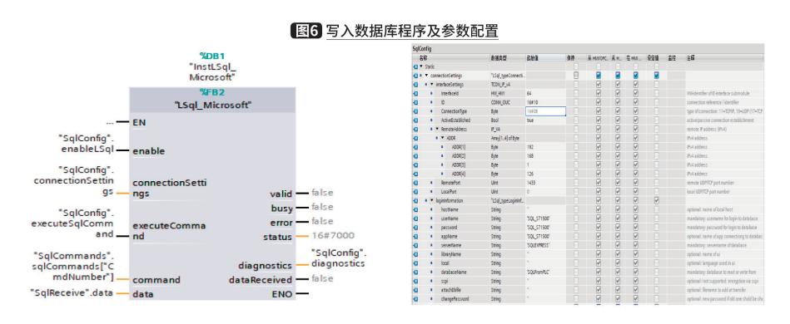Toggle the 设定值 checkbox for connectionSettings
The image size is (790, 324).
(x=657, y=76)
